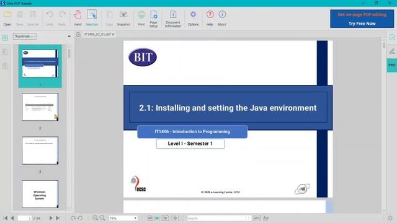
Task: Click the pen markup icon on right sidebar
Action: 392,51
